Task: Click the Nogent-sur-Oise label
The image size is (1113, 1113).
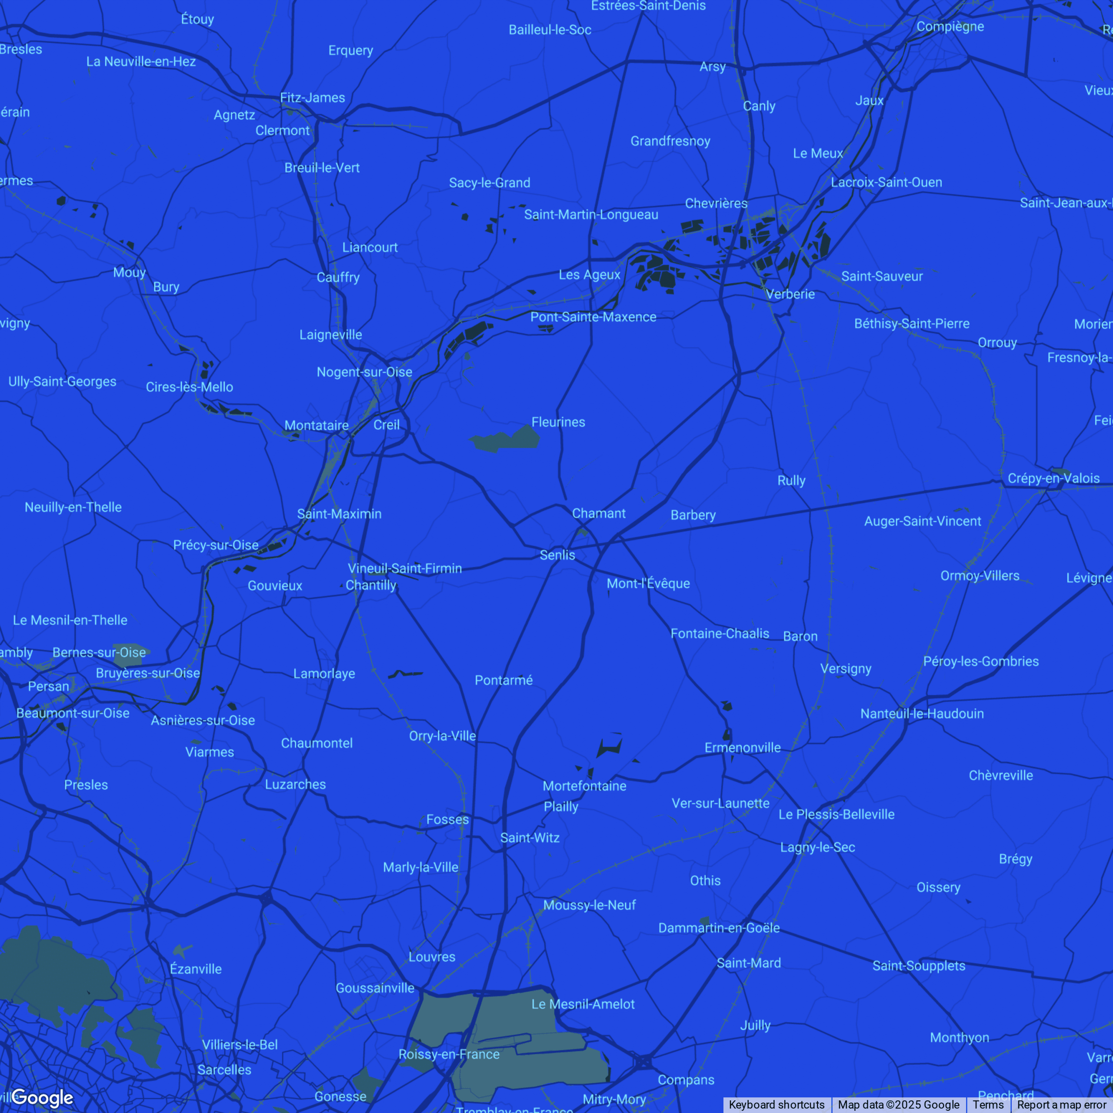Action: [x=364, y=372]
